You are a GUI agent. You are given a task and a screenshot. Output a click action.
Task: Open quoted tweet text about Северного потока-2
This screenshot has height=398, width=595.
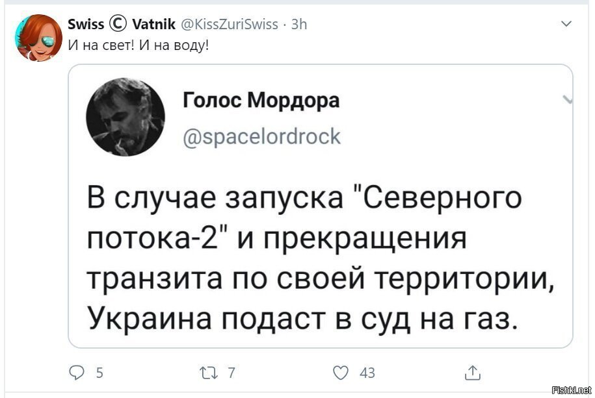321,258
